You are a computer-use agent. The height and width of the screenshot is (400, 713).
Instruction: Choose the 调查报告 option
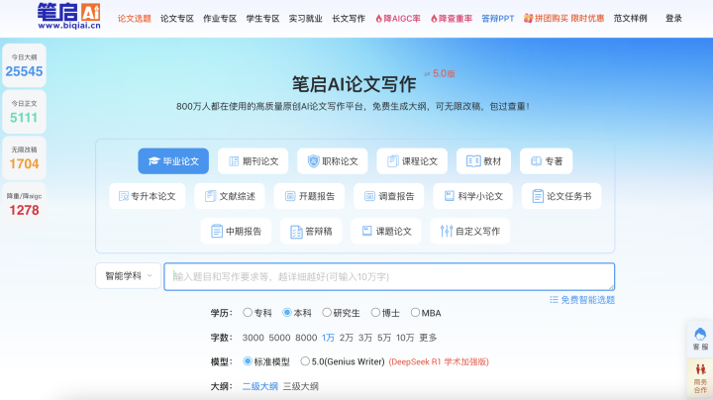click(x=389, y=196)
